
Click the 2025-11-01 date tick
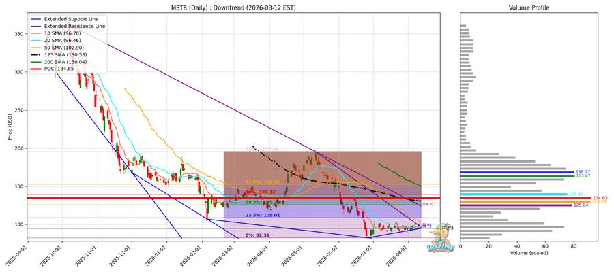88,256
